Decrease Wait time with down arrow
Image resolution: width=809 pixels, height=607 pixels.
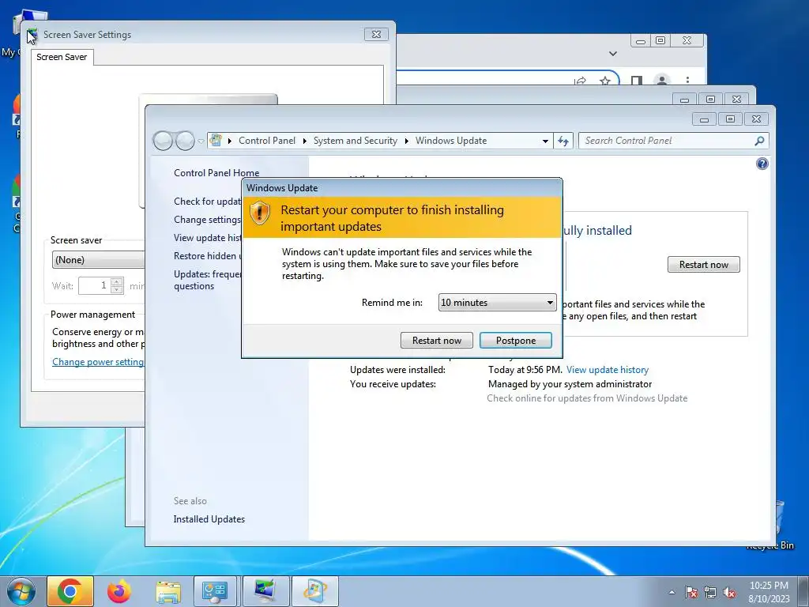tap(117, 289)
